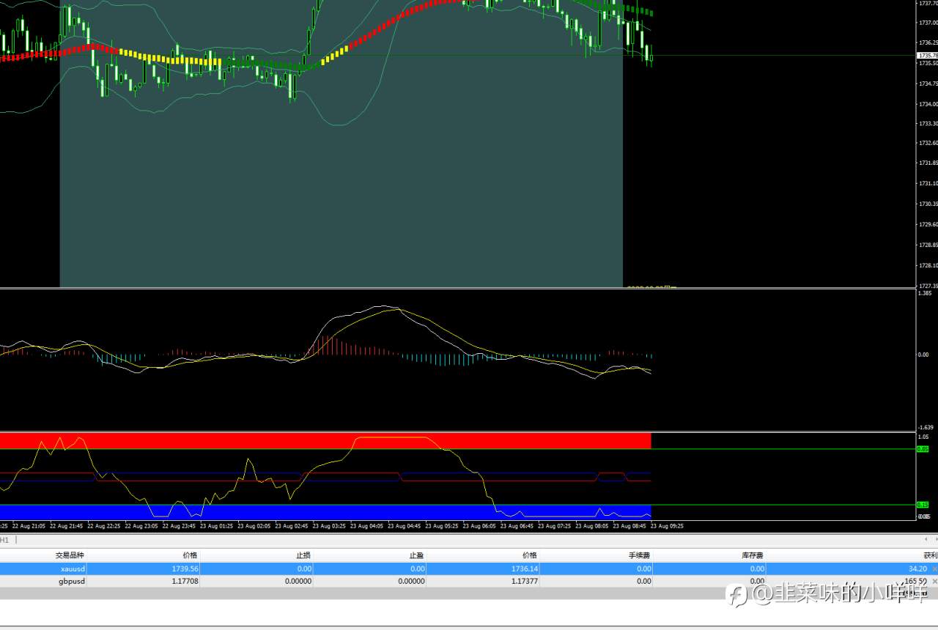Click the chart tab scroll-left arrow

click(x=925, y=540)
